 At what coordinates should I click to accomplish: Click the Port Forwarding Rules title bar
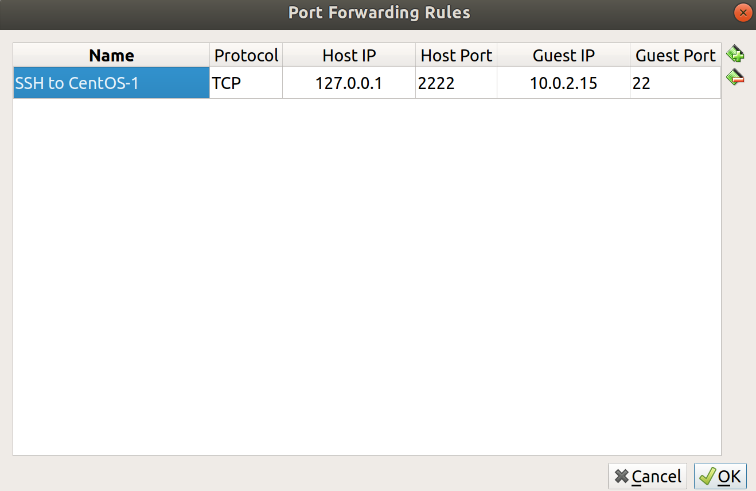379,13
